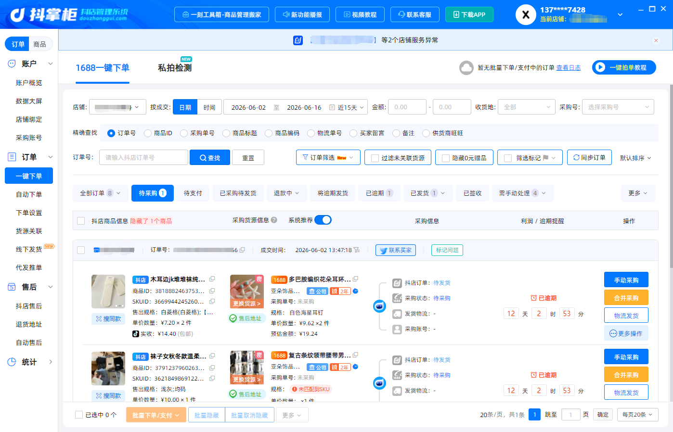
Task: Open 视频教程 video tutorial
Action: click(x=360, y=14)
